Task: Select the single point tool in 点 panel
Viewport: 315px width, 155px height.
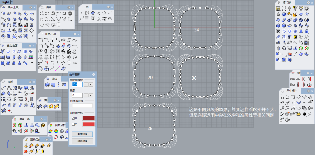Action: [81, 13]
